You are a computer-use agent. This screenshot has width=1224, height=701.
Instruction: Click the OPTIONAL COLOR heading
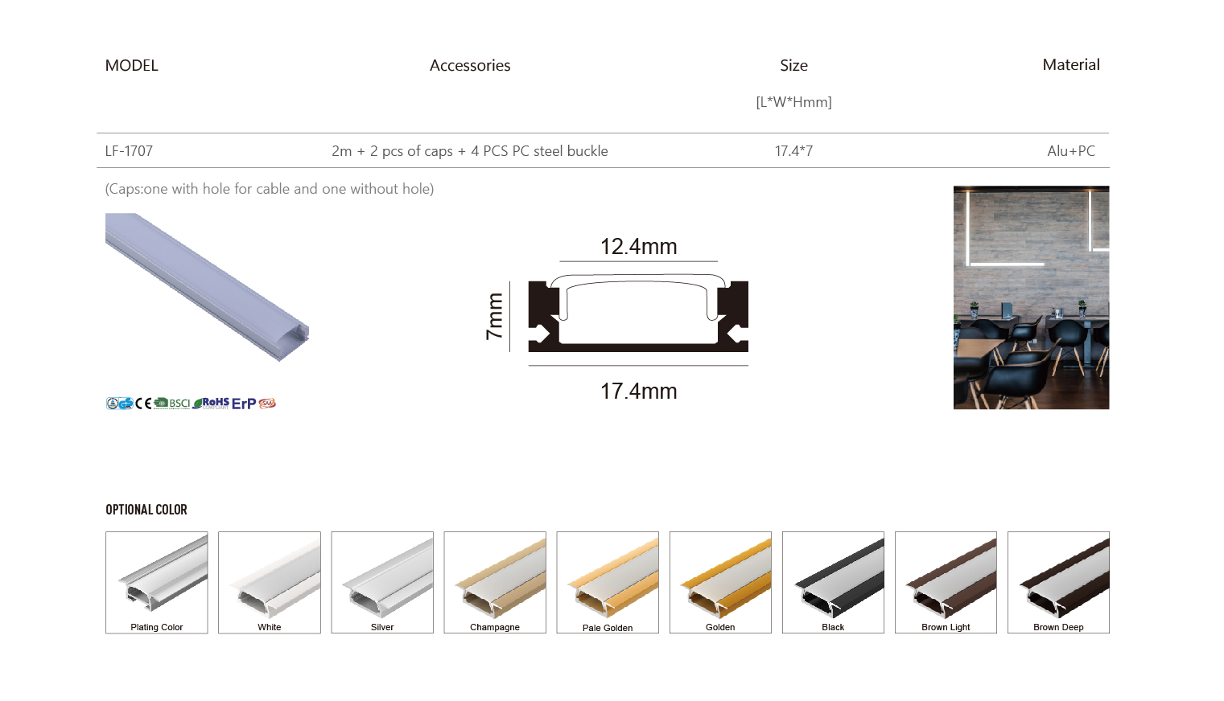[146, 510]
